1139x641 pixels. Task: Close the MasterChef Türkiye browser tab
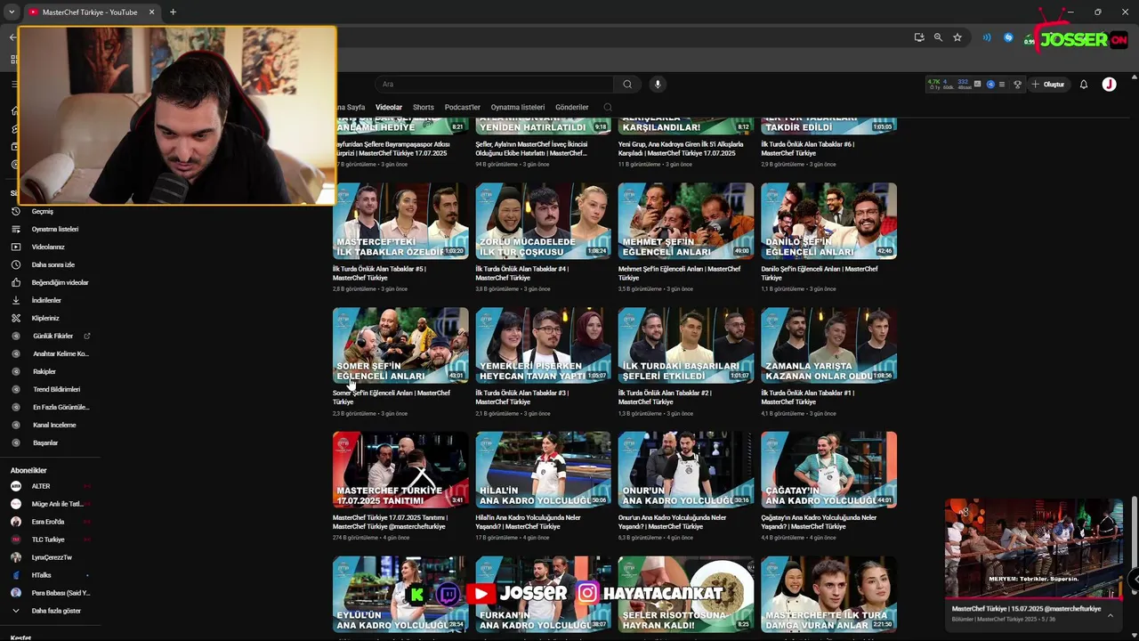151,12
